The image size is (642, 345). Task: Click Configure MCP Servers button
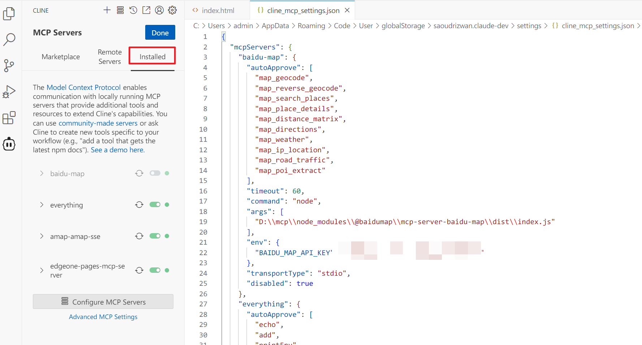coord(103,302)
